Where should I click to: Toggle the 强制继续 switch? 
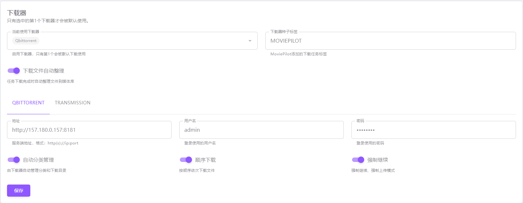click(x=358, y=160)
